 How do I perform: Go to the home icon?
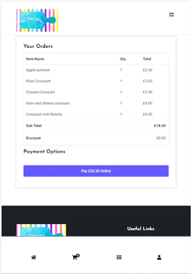[33, 258]
